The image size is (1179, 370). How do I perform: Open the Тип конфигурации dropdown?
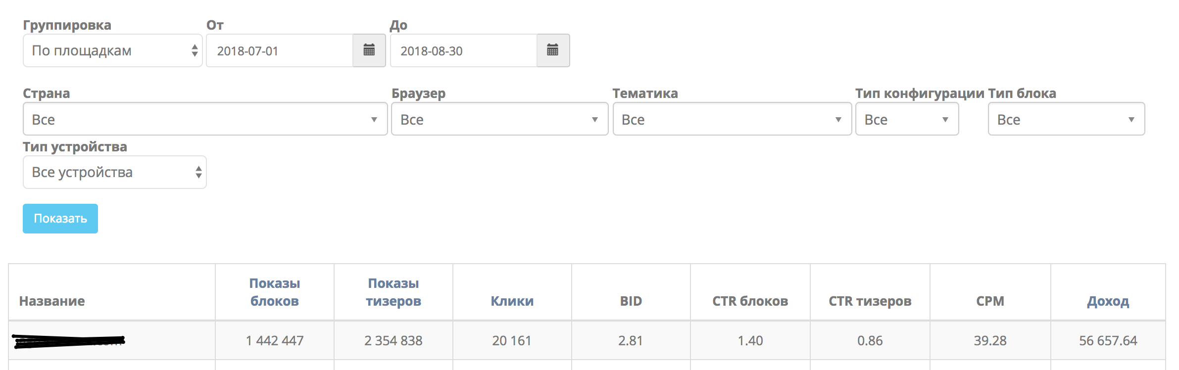point(907,119)
